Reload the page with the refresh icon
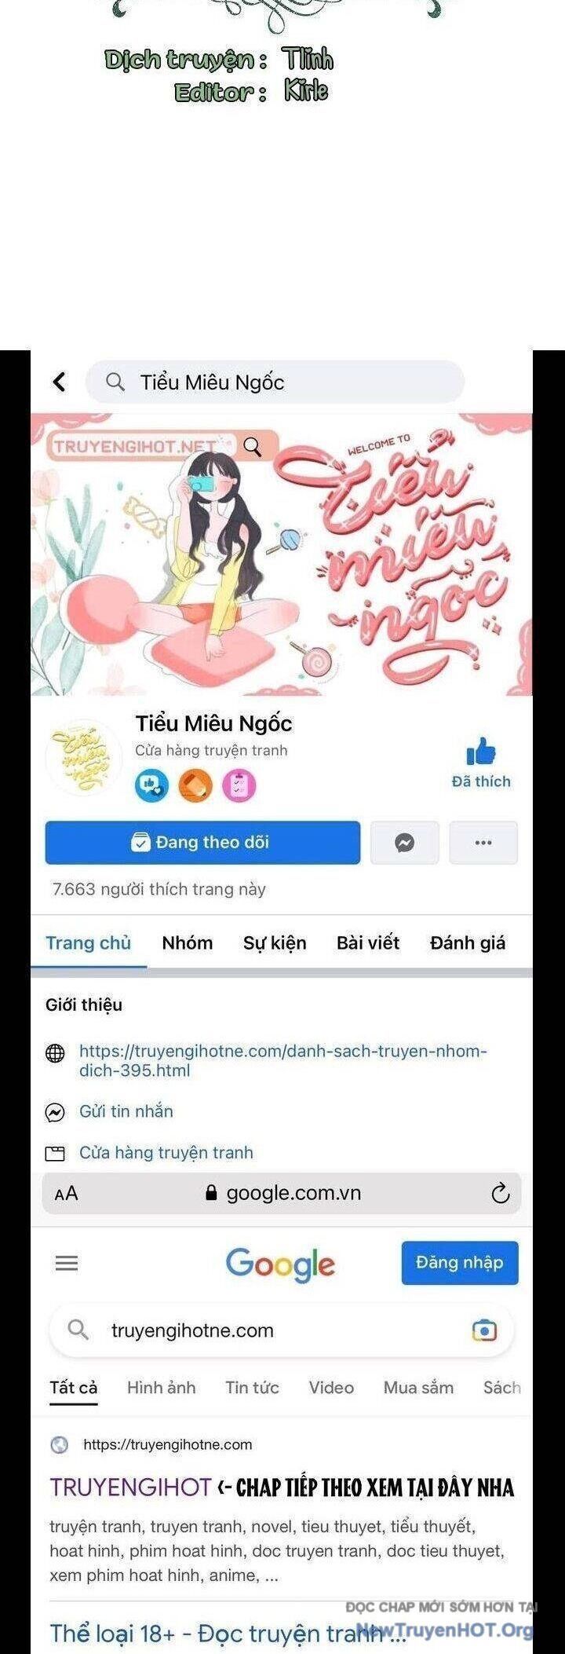565x1654 pixels. pos(500,1194)
